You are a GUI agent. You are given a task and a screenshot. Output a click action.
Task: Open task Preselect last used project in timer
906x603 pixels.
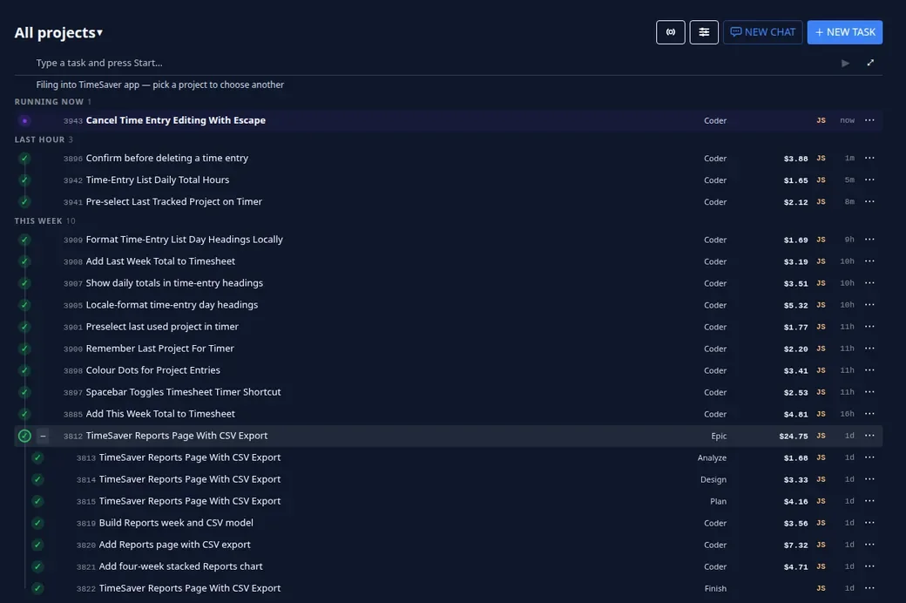click(x=162, y=327)
